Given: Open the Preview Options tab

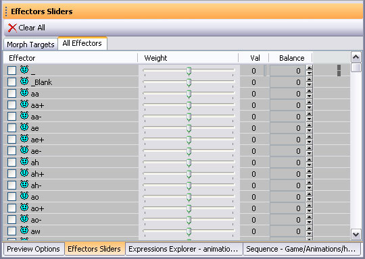Looking at the screenshot, I should click(33, 249).
